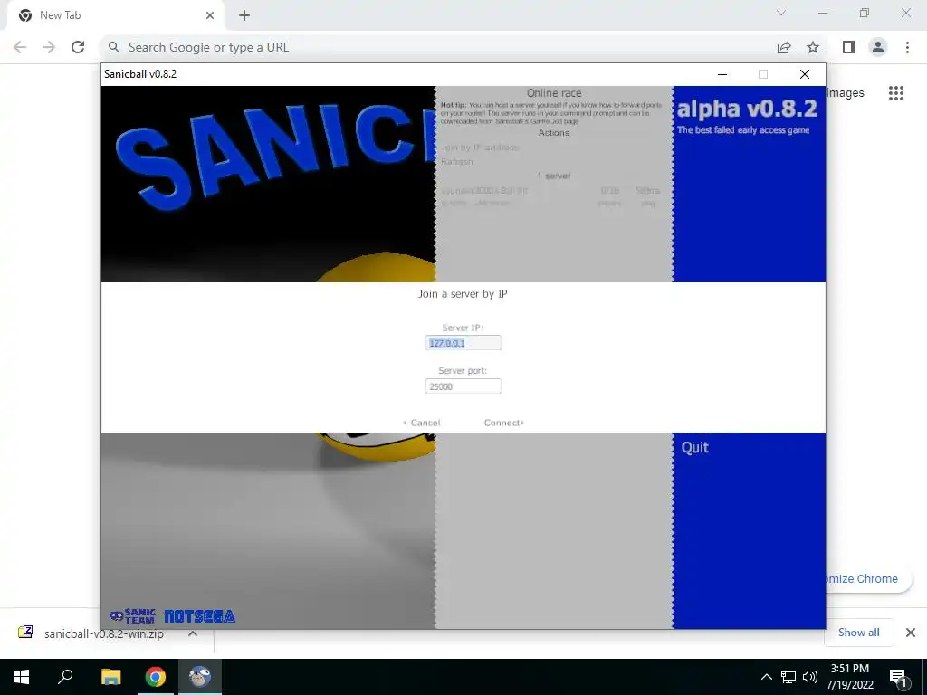Cancel the Join a server dialog
The height and width of the screenshot is (695, 927).
point(422,423)
